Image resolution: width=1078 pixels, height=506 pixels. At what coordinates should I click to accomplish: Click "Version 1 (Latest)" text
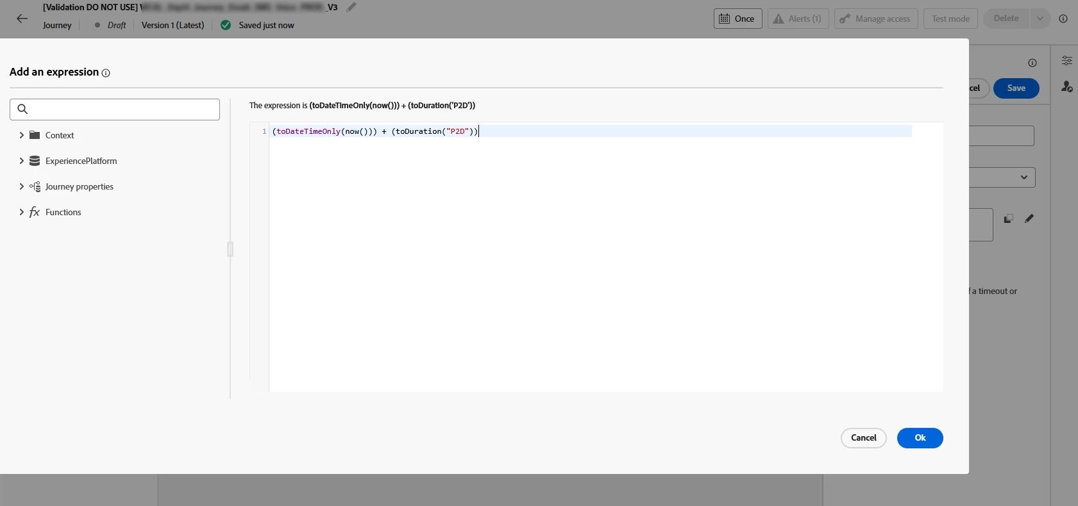click(x=173, y=26)
